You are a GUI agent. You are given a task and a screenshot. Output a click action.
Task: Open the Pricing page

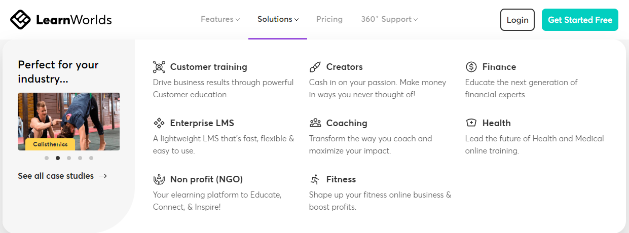(329, 19)
